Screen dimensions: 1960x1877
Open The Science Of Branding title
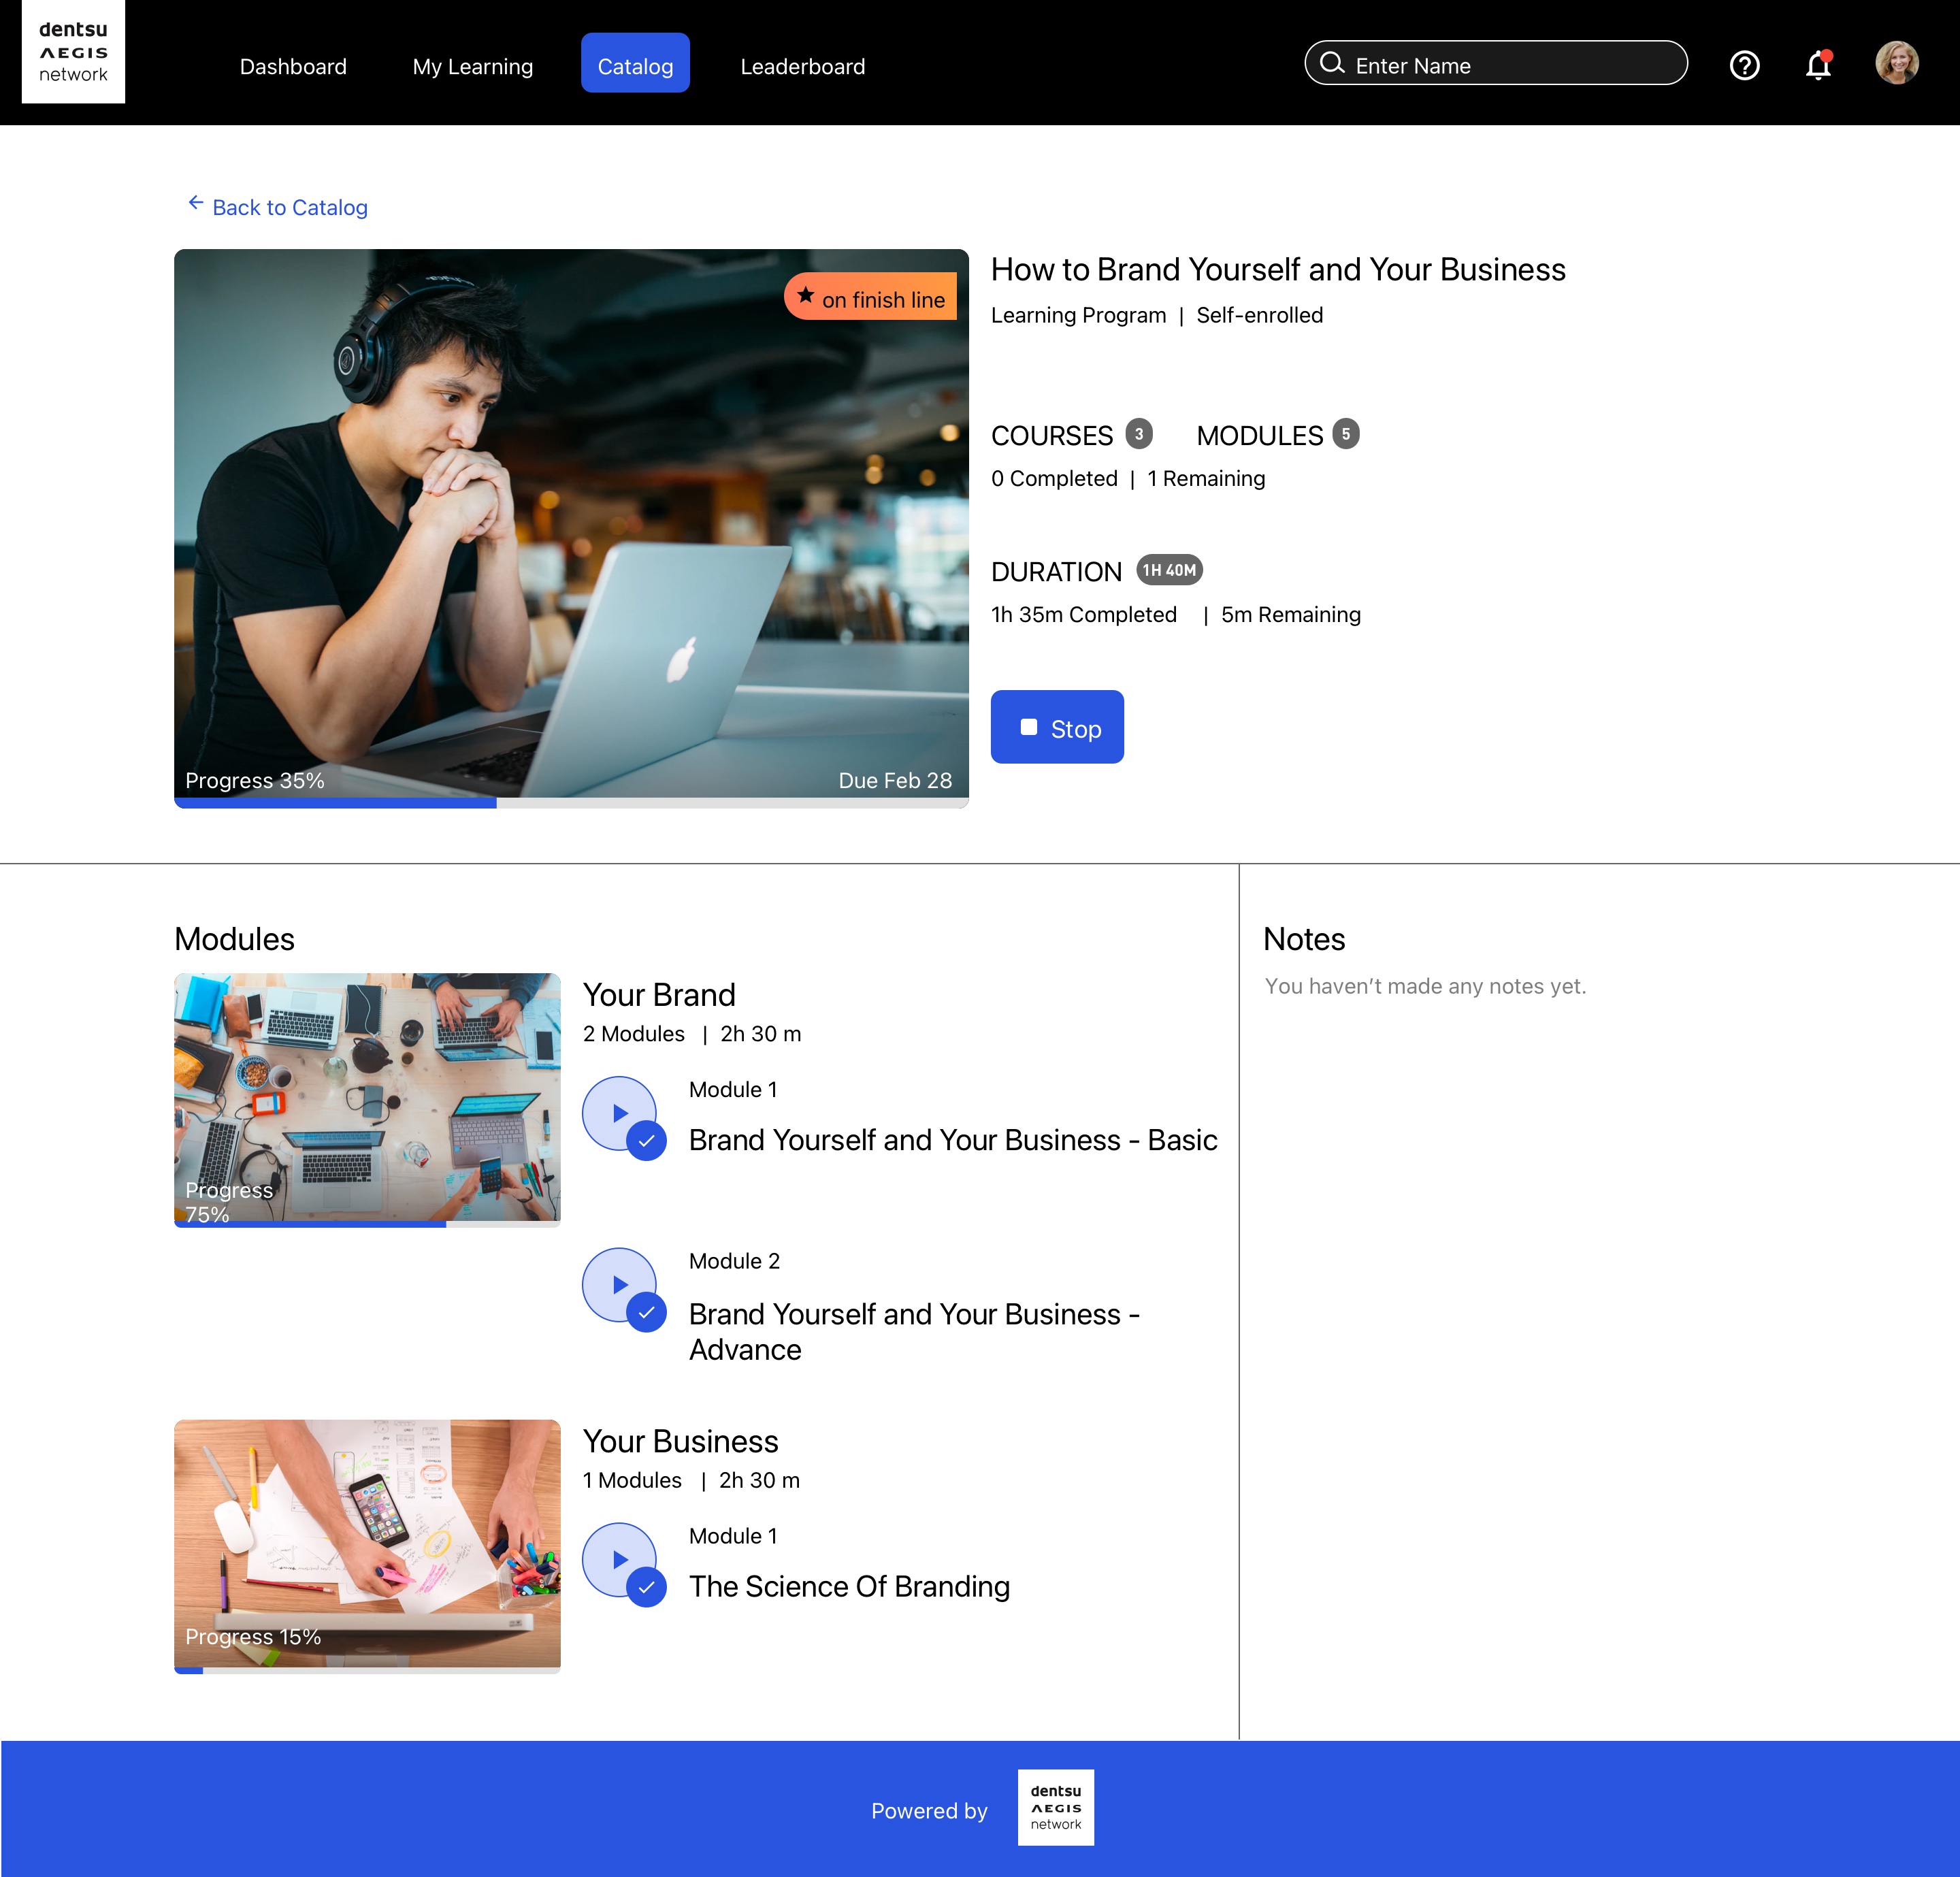click(x=849, y=1586)
